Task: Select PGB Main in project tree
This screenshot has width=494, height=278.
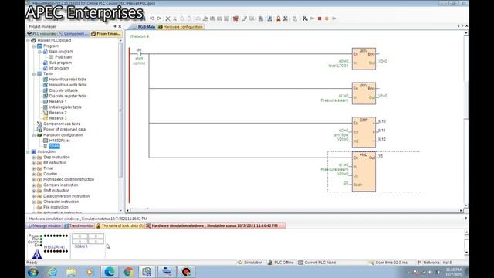Action: coord(63,57)
